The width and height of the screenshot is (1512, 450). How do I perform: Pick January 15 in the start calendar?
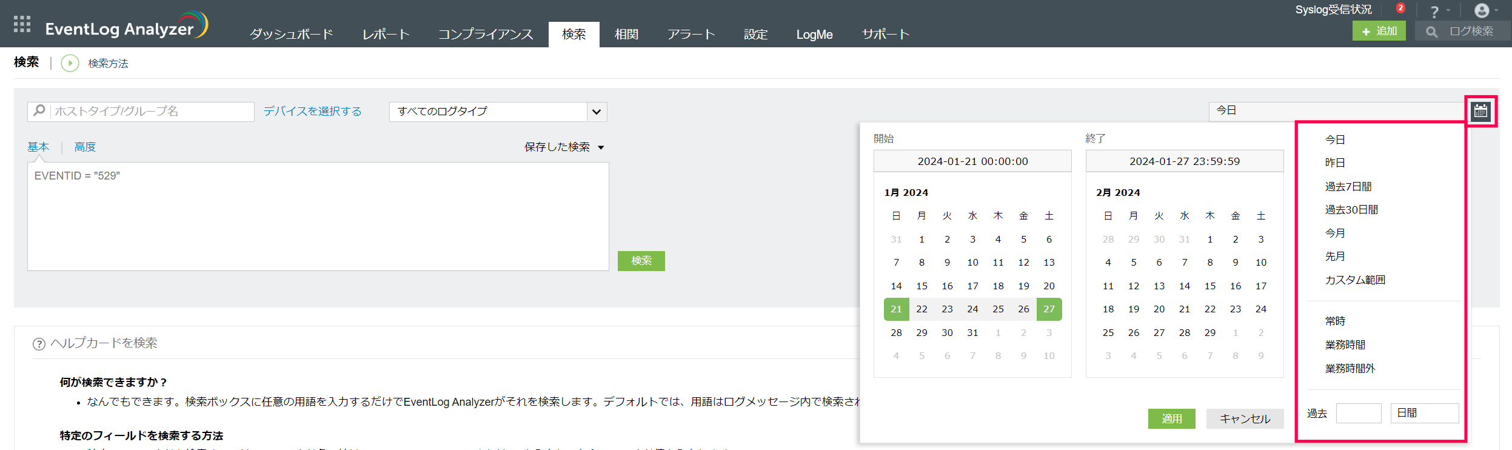point(922,286)
